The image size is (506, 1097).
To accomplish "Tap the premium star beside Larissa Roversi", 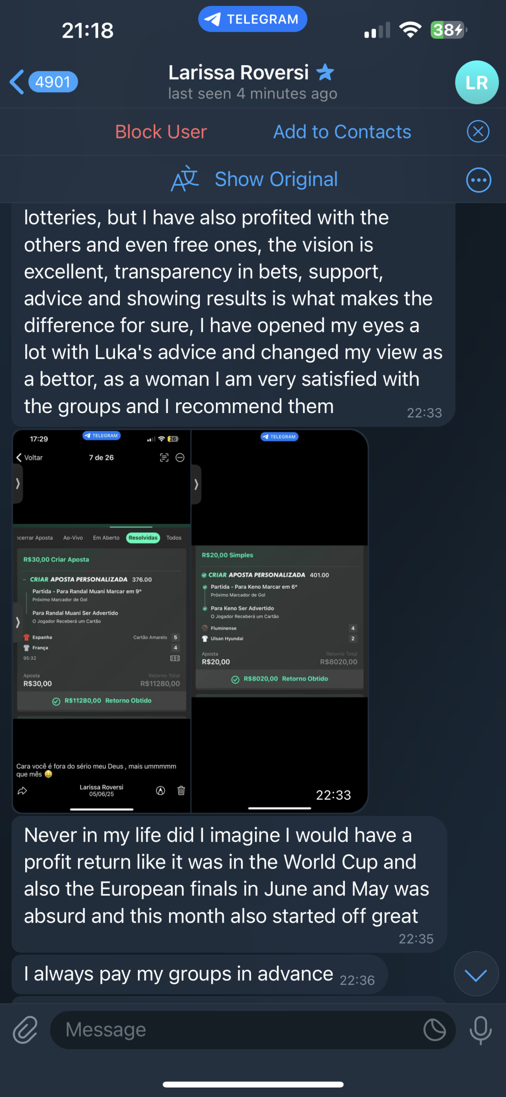I will [325, 72].
